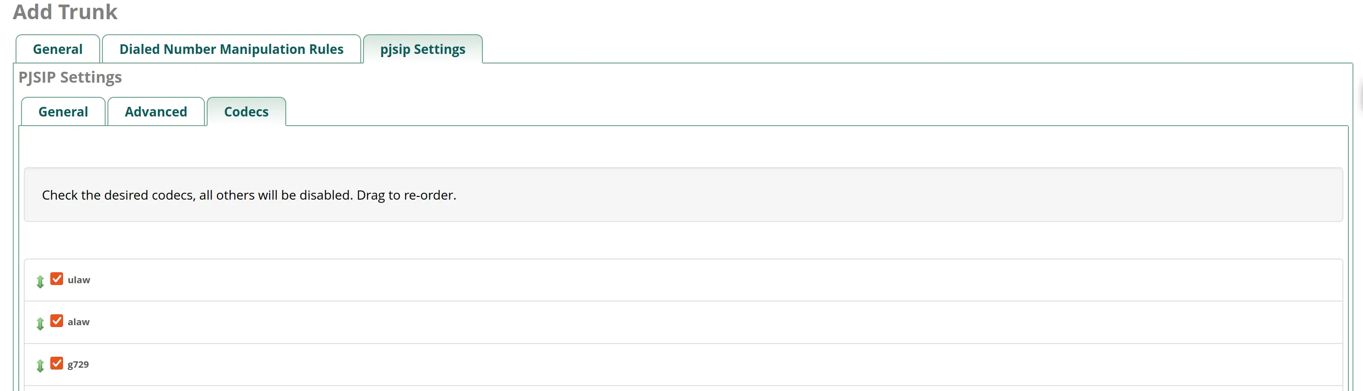Disable the alaw codec checkbox
Screen dimensions: 1363x391
57,321
